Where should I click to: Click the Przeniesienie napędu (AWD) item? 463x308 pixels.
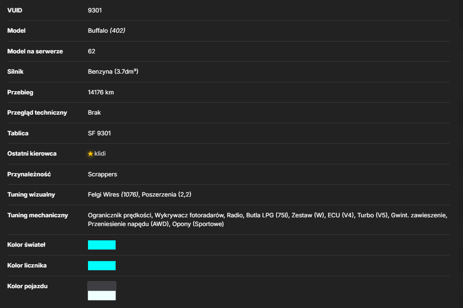tap(128, 224)
